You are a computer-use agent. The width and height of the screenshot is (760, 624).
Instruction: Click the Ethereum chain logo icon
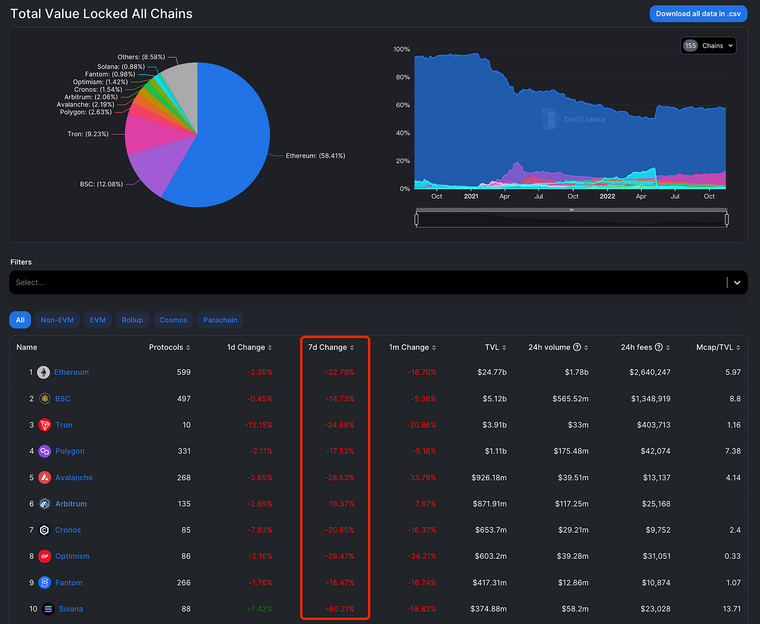pyautogui.click(x=43, y=372)
